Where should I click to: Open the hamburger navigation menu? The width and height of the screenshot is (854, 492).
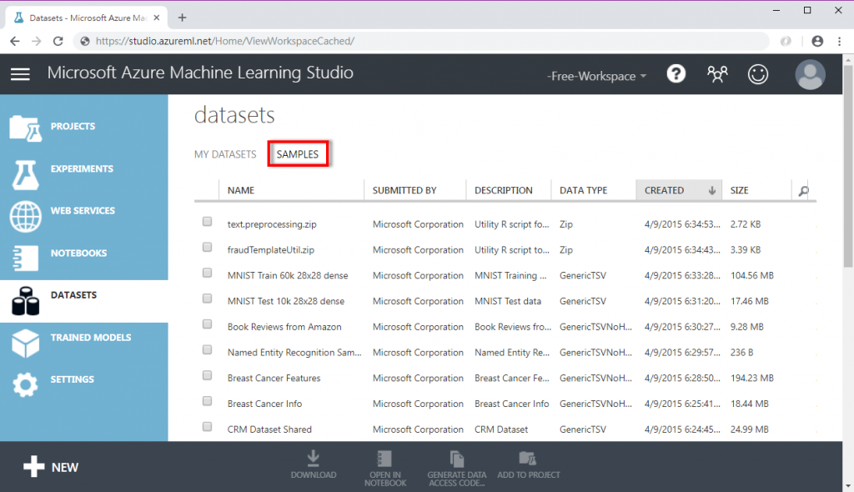tap(20, 74)
